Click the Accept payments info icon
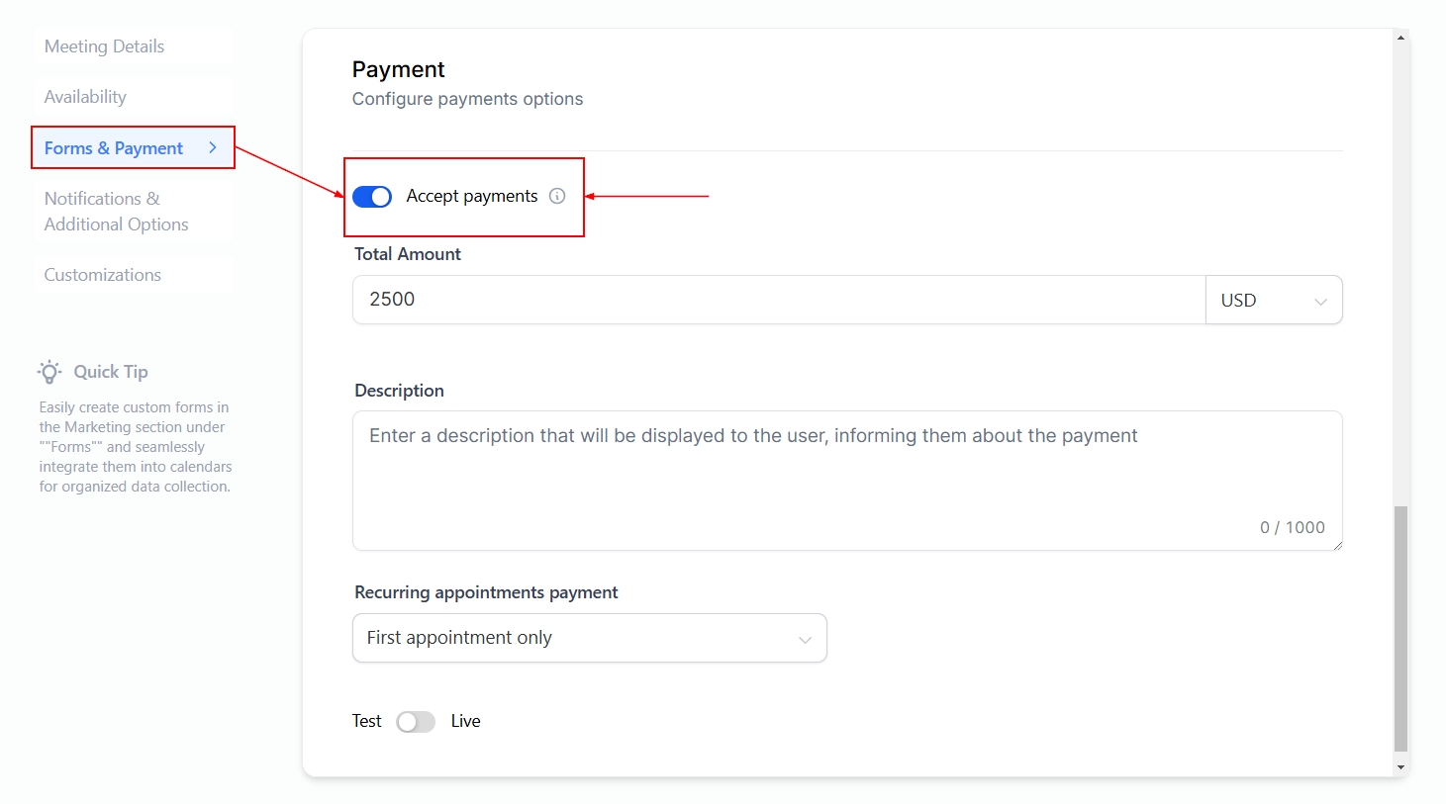The width and height of the screenshot is (1446, 804). (x=557, y=196)
